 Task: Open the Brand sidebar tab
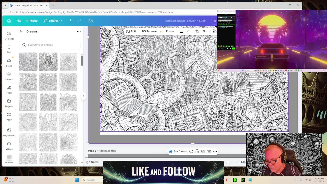pyautogui.click(x=9, y=63)
